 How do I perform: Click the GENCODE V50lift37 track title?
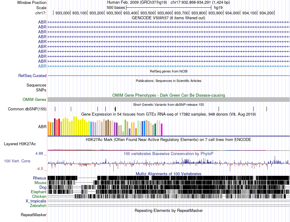pos(169,18)
